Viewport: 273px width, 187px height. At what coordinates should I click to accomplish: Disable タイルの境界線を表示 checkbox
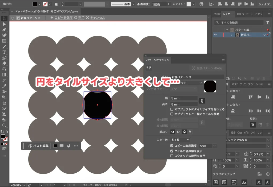pos(172,151)
